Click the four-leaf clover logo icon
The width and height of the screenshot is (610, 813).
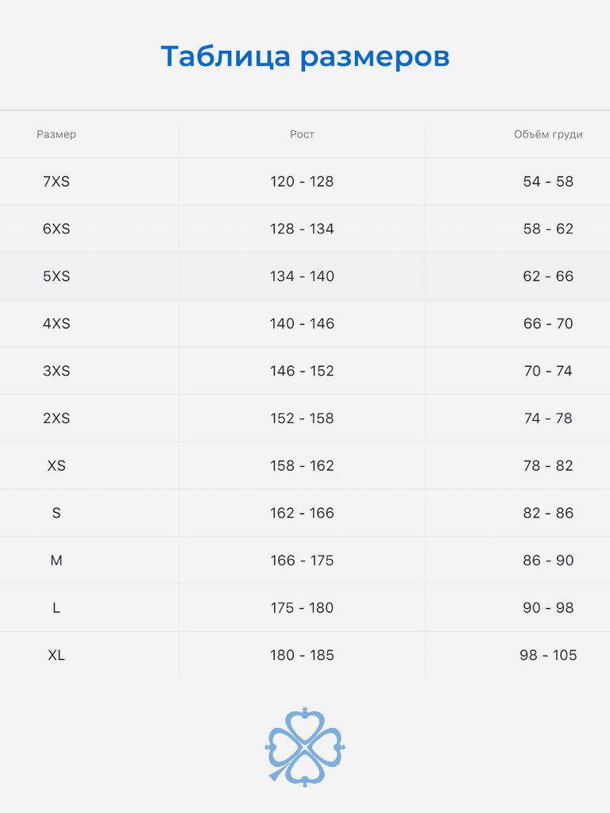click(x=305, y=746)
